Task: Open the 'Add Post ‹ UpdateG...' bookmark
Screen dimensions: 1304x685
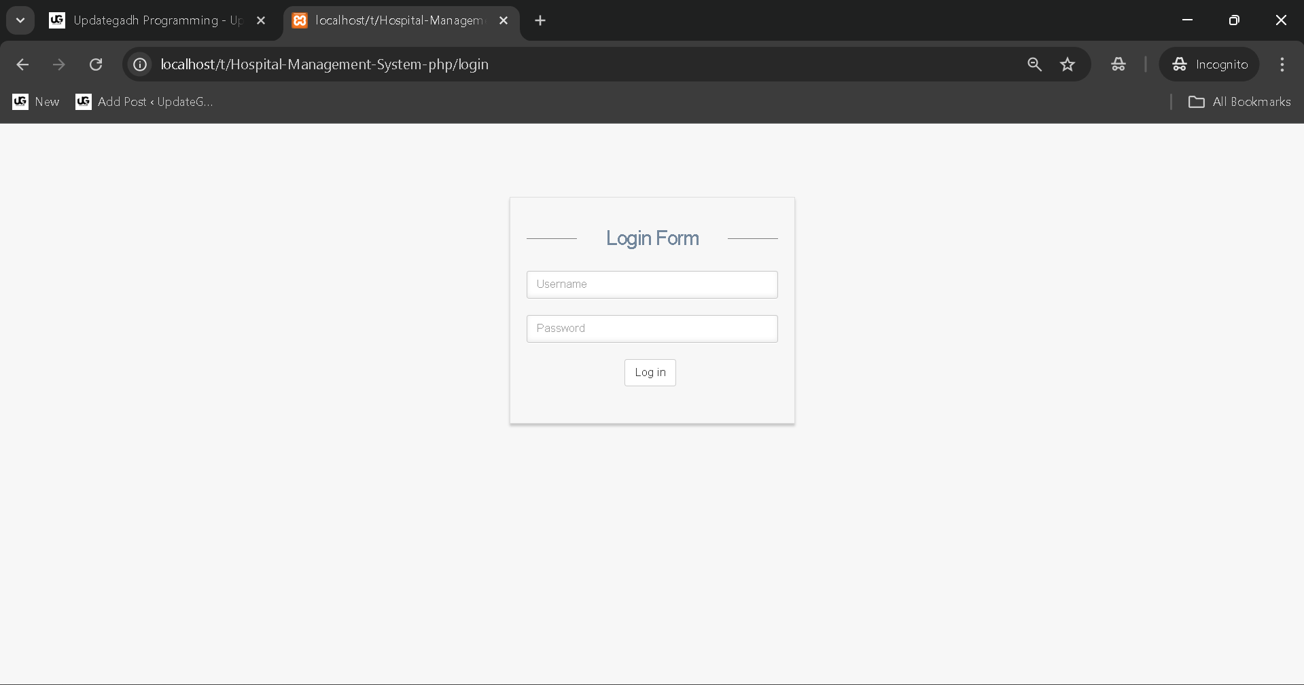Action: pyautogui.click(x=145, y=102)
